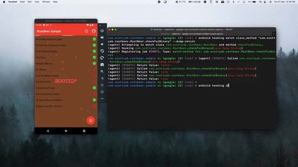Select the 'Root Cloaking Apps' row text
Viewport: 298px width, 167px height.
pos(47,51)
